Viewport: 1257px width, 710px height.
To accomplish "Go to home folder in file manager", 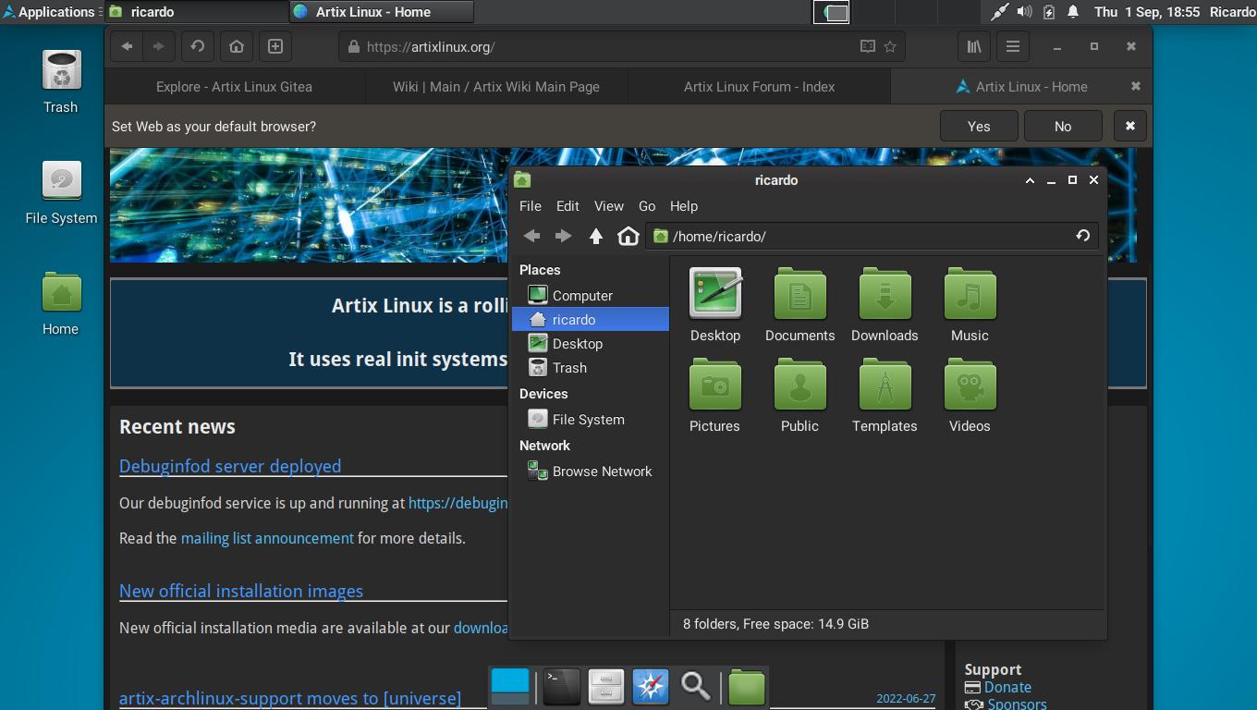I will (x=628, y=236).
